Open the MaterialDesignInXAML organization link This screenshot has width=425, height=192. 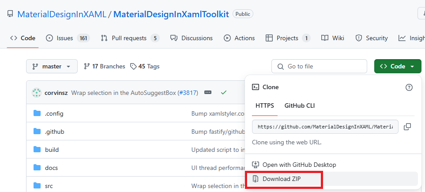[x=62, y=14]
